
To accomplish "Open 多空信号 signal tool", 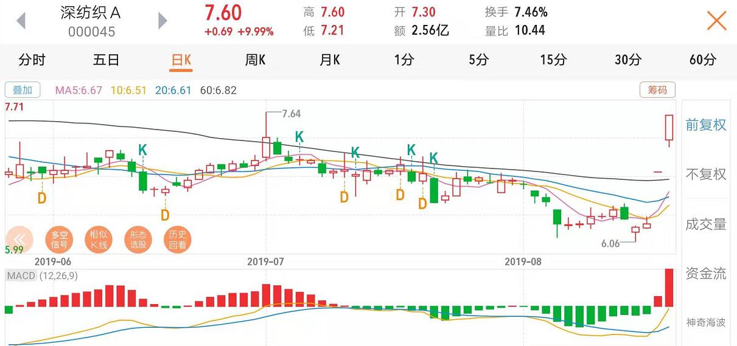I will pyautogui.click(x=59, y=240).
